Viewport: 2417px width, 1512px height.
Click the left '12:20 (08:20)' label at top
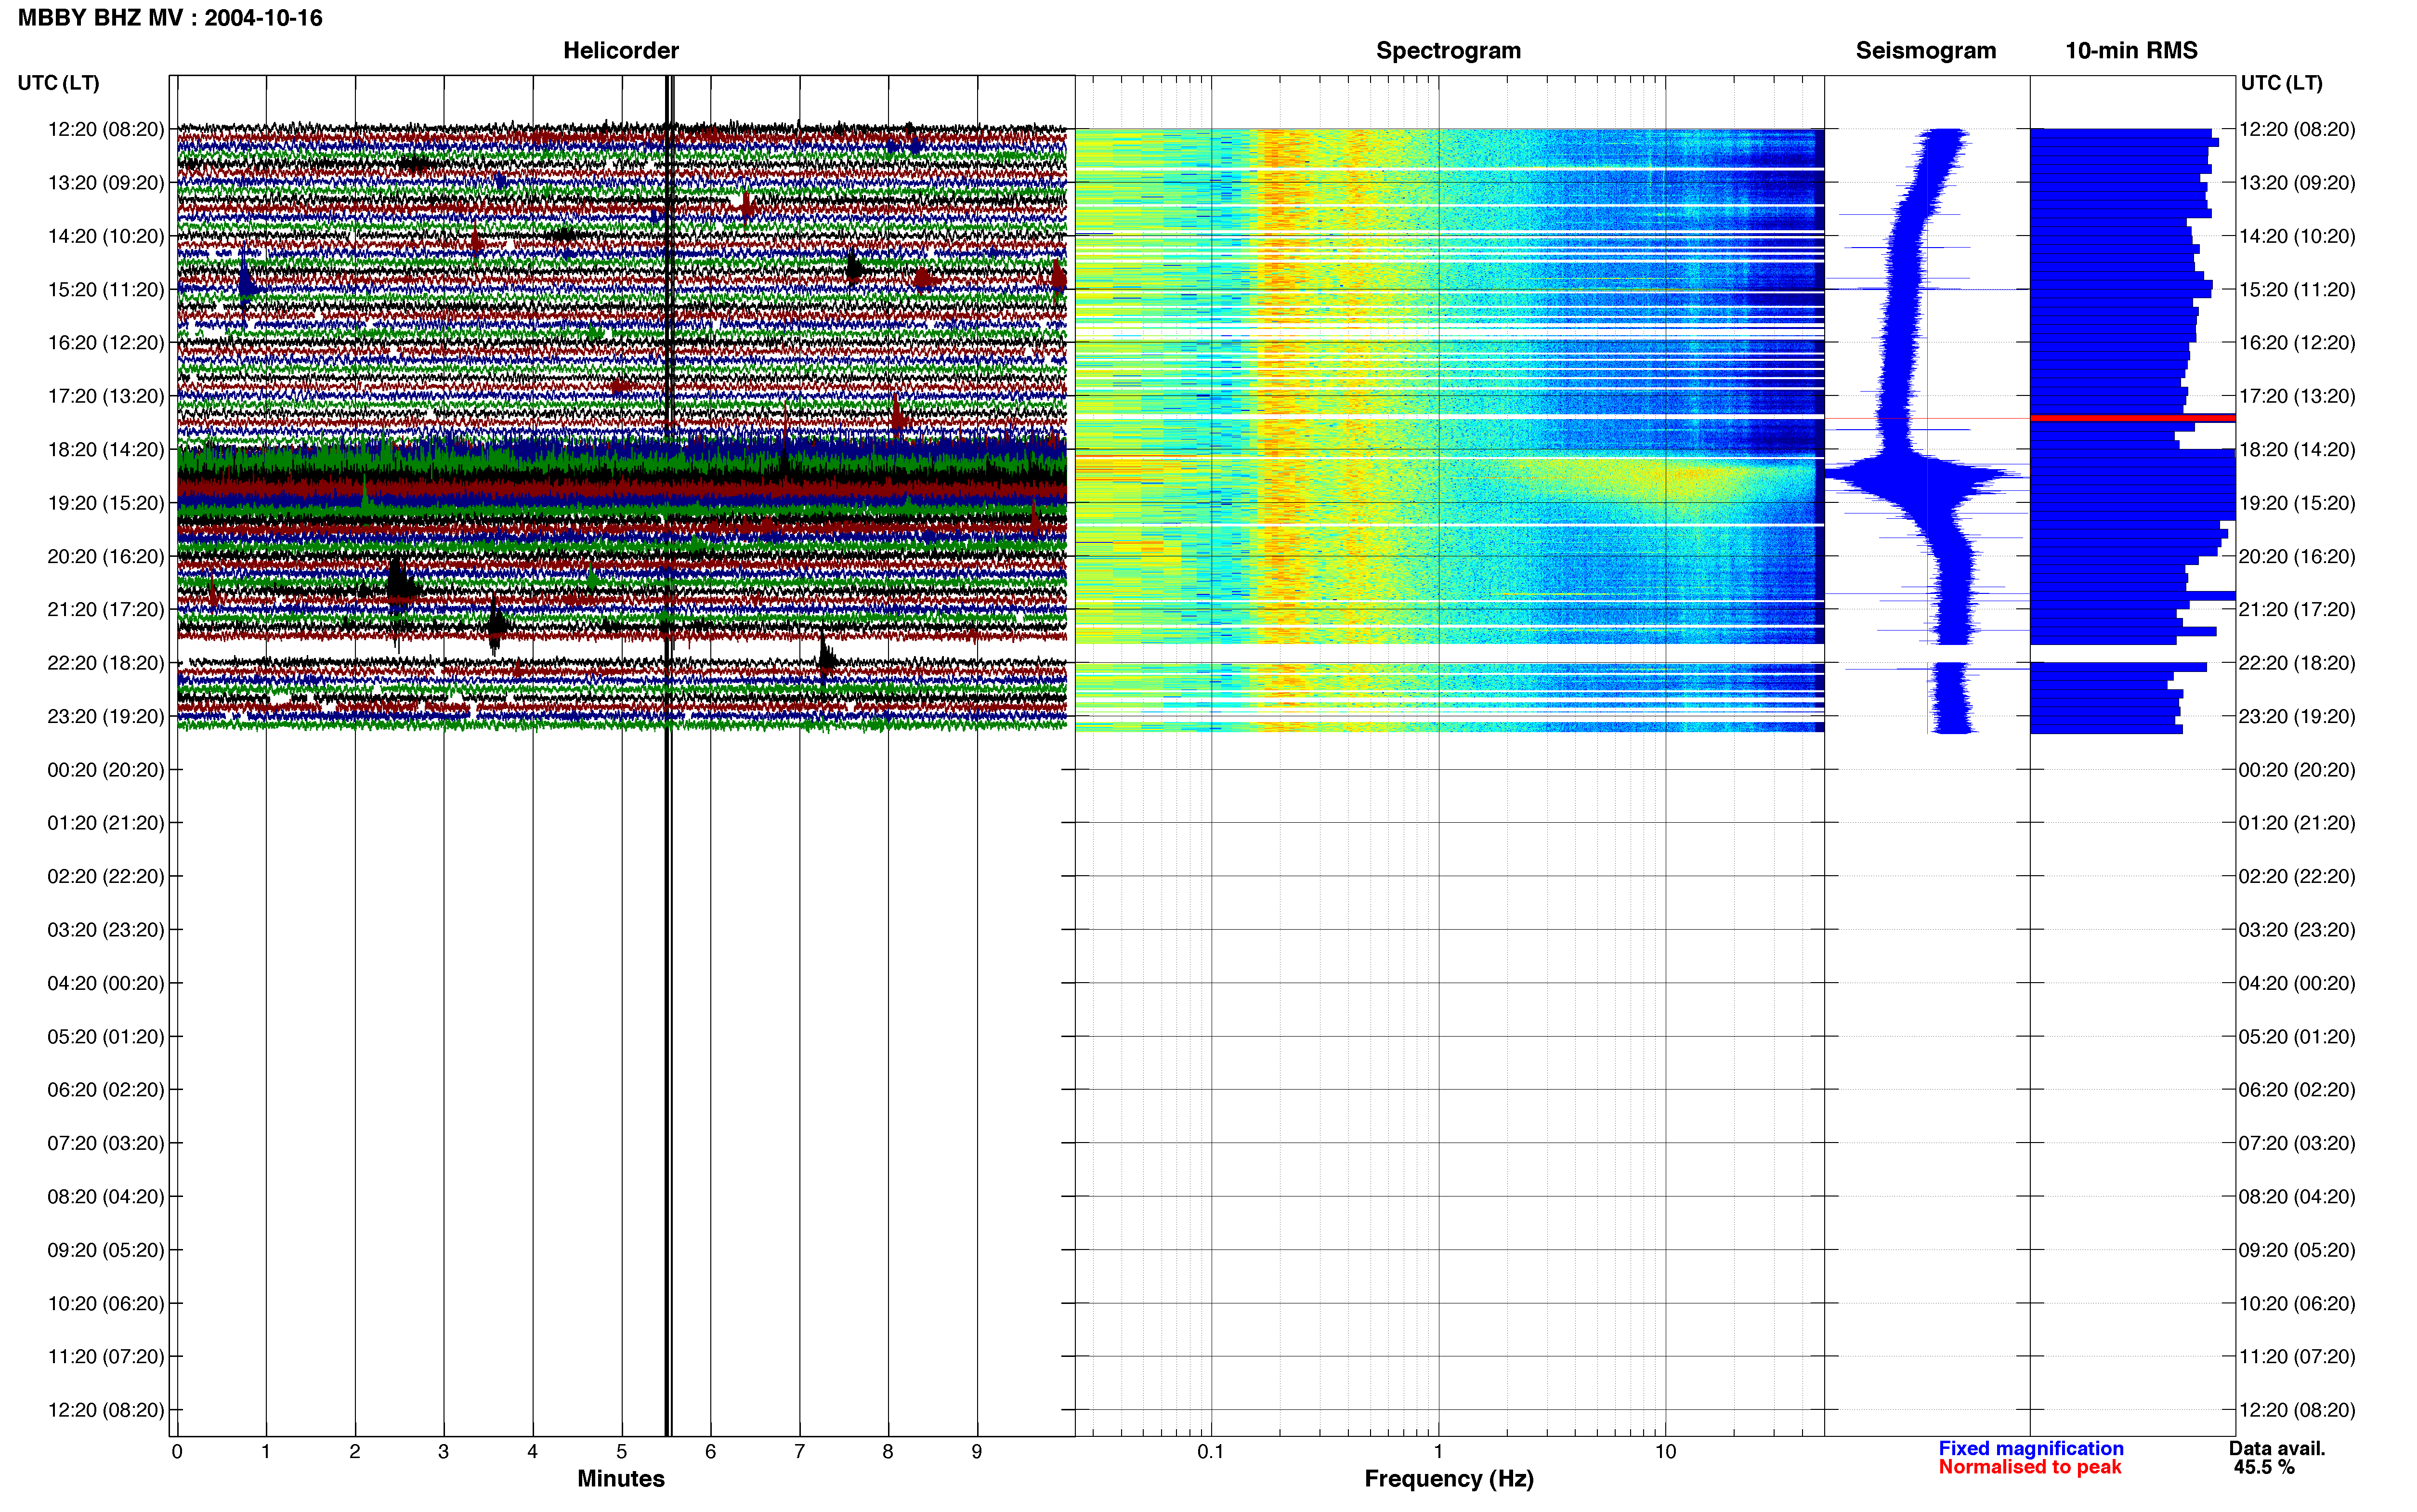click(106, 129)
